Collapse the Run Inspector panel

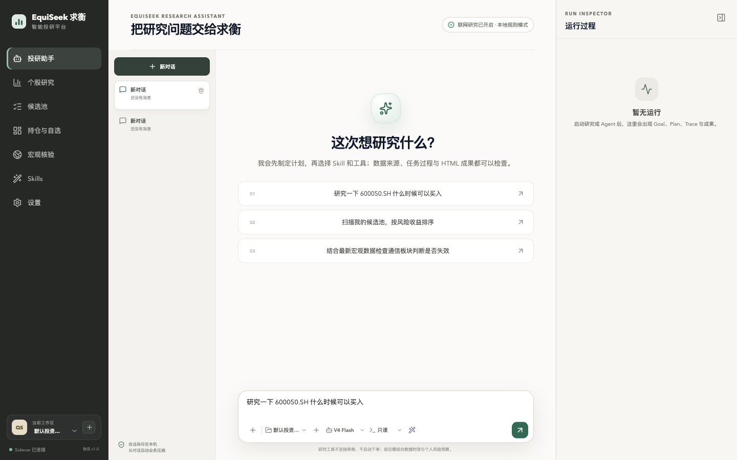click(721, 18)
